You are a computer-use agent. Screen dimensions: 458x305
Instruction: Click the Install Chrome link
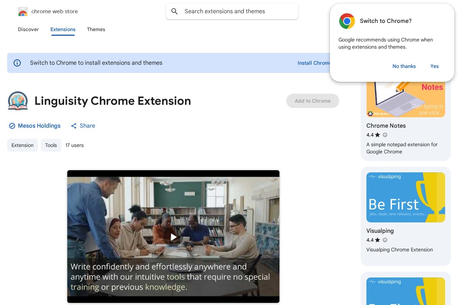[x=313, y=63]
